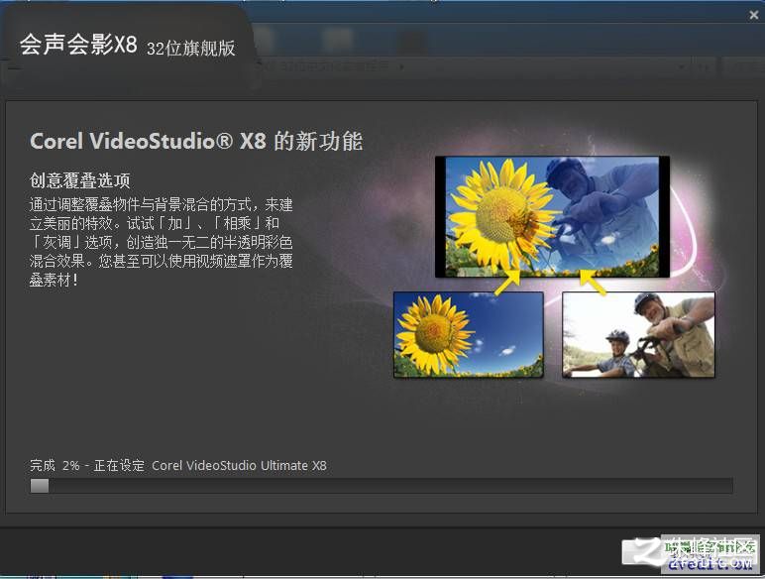The image size is (765, 579).
Task: Click the '创意覆叠选项' subheading
Action: coord(80,180)
